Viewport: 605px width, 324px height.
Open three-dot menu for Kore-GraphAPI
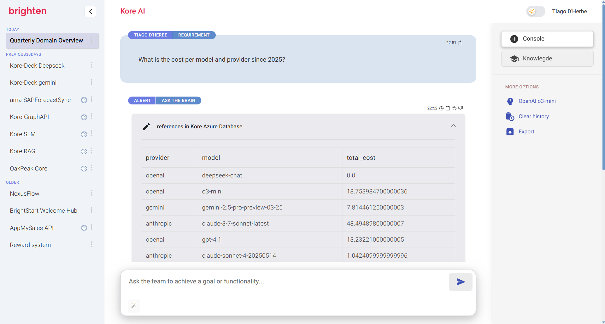coord(91,116)
